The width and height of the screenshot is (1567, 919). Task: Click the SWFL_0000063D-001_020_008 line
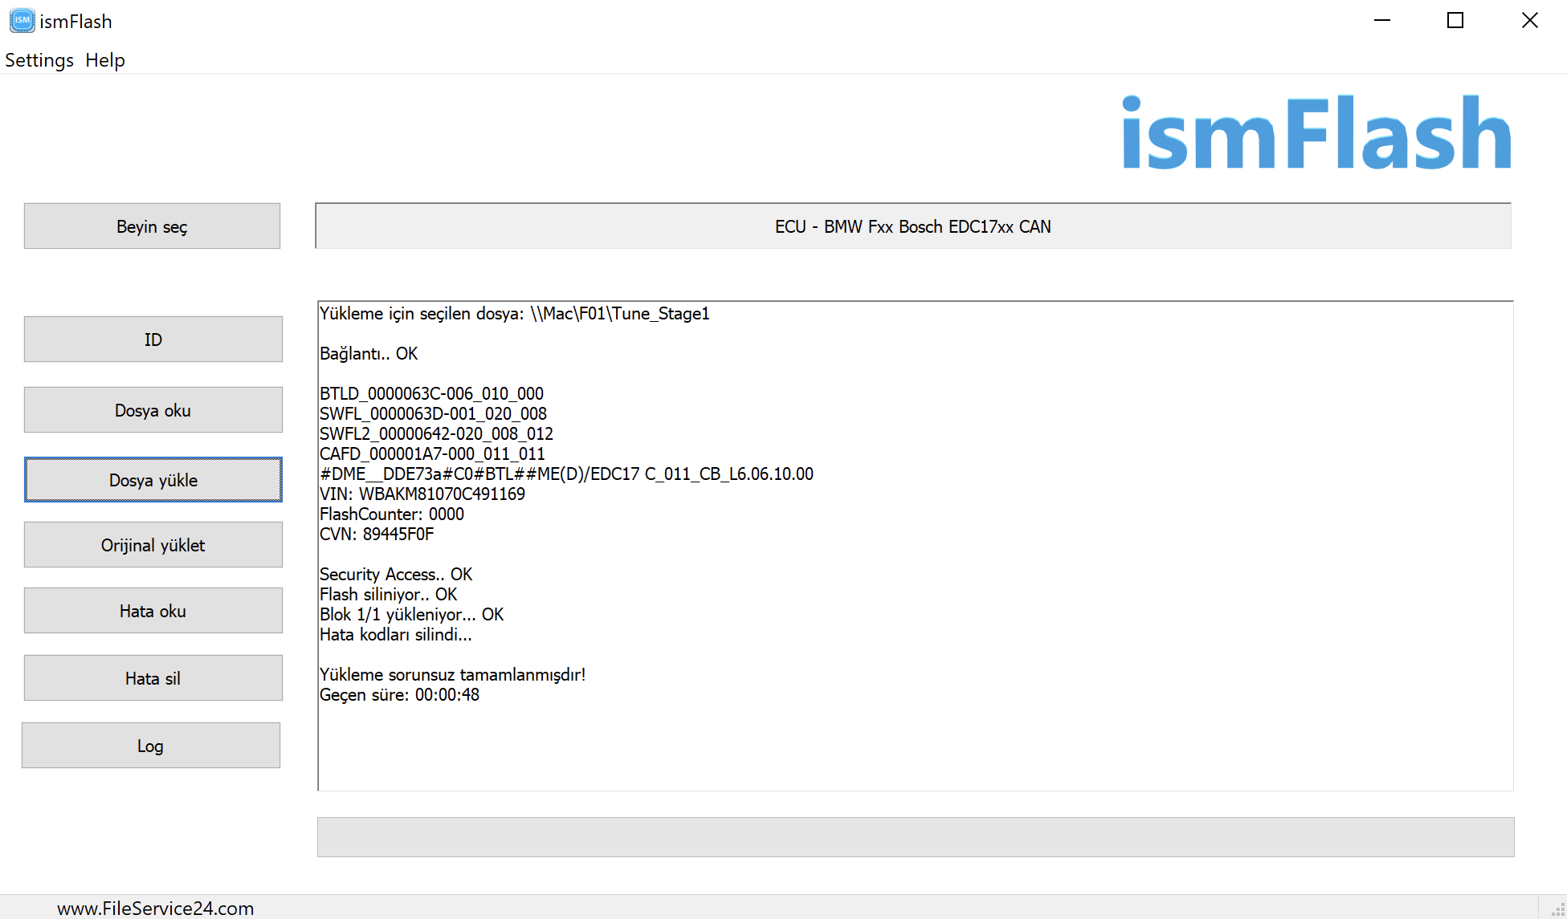pos(434,414)
